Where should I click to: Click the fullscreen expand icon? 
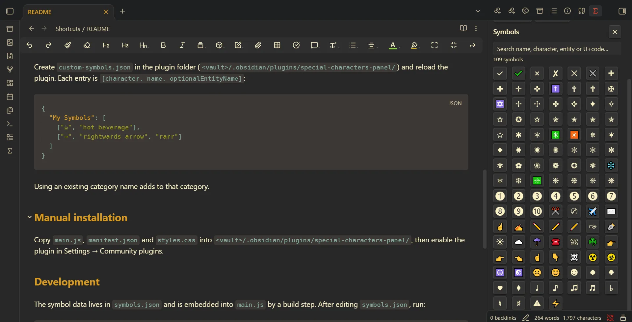(434, 45)
